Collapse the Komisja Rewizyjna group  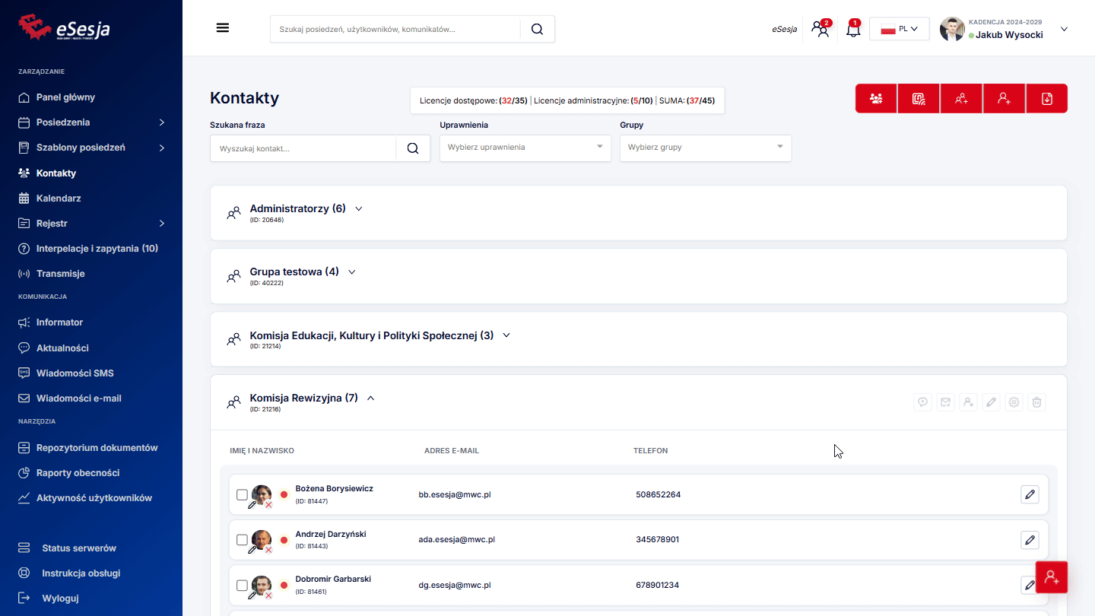click(371, 398)
